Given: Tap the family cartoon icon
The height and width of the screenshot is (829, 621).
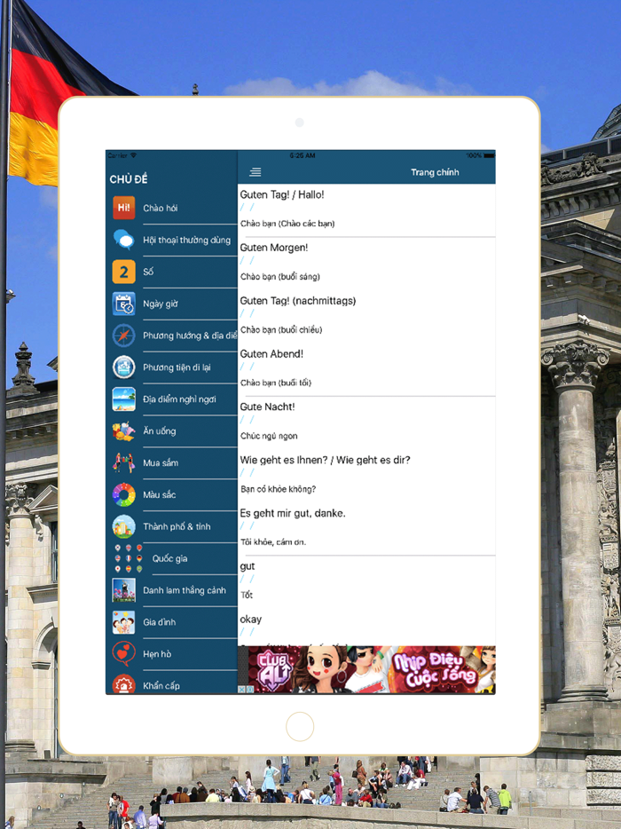Looking at the screenshot, I should pos(123,622).
